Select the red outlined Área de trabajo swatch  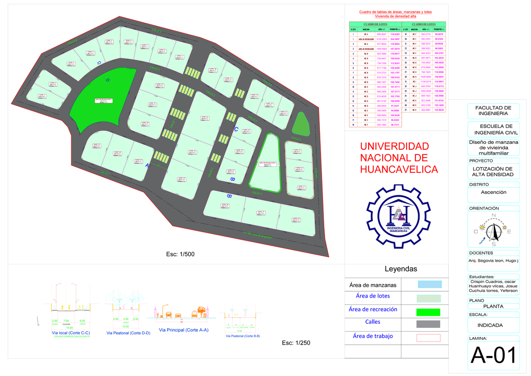coord(429,338)
